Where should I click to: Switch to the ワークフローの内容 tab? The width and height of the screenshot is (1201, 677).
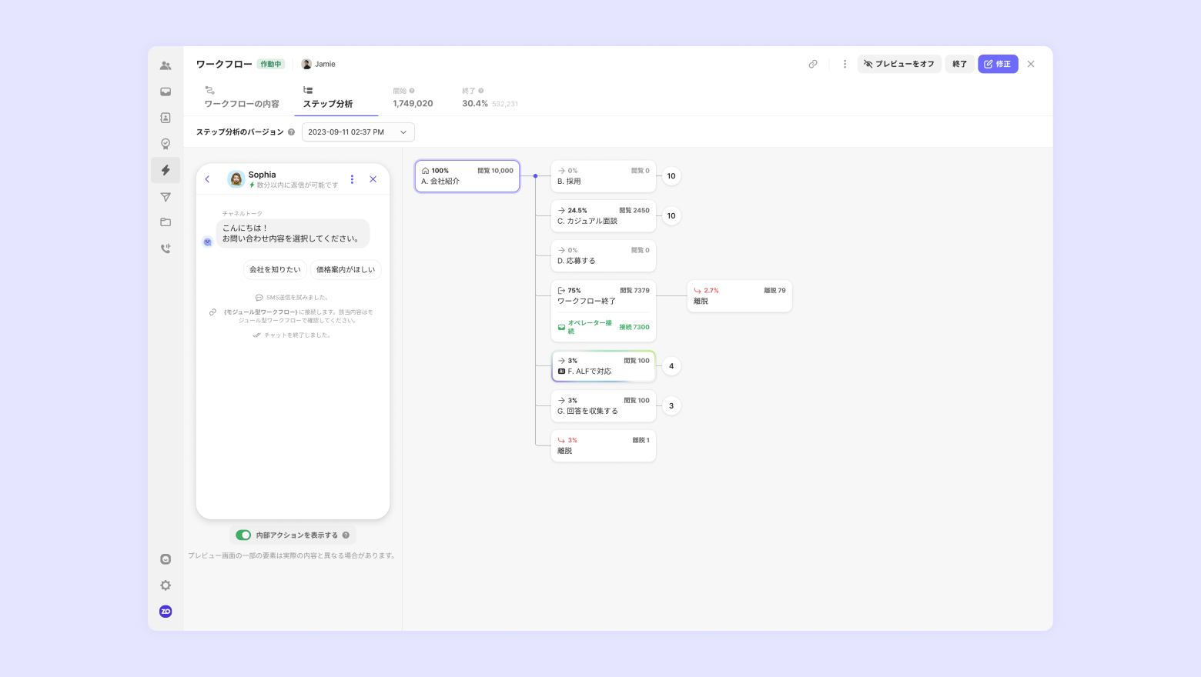[242, 98]
